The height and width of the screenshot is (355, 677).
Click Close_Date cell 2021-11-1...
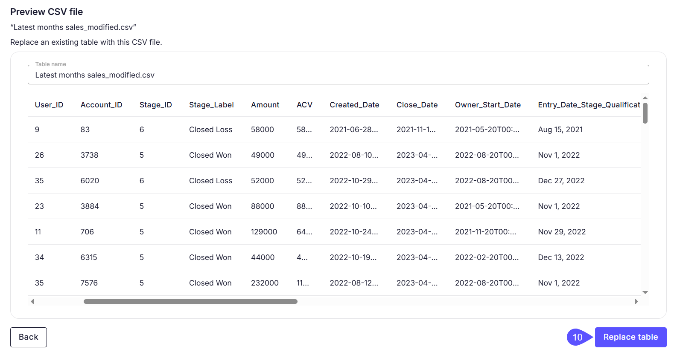416,130
